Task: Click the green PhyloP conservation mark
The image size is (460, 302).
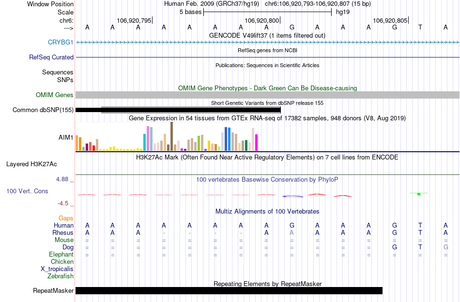Action: [x=419, y=194]
